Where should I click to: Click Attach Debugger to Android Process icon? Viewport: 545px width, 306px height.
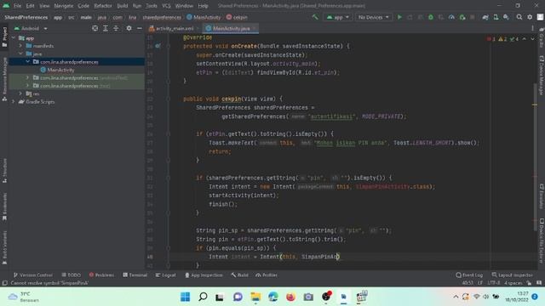click(462, 17)
